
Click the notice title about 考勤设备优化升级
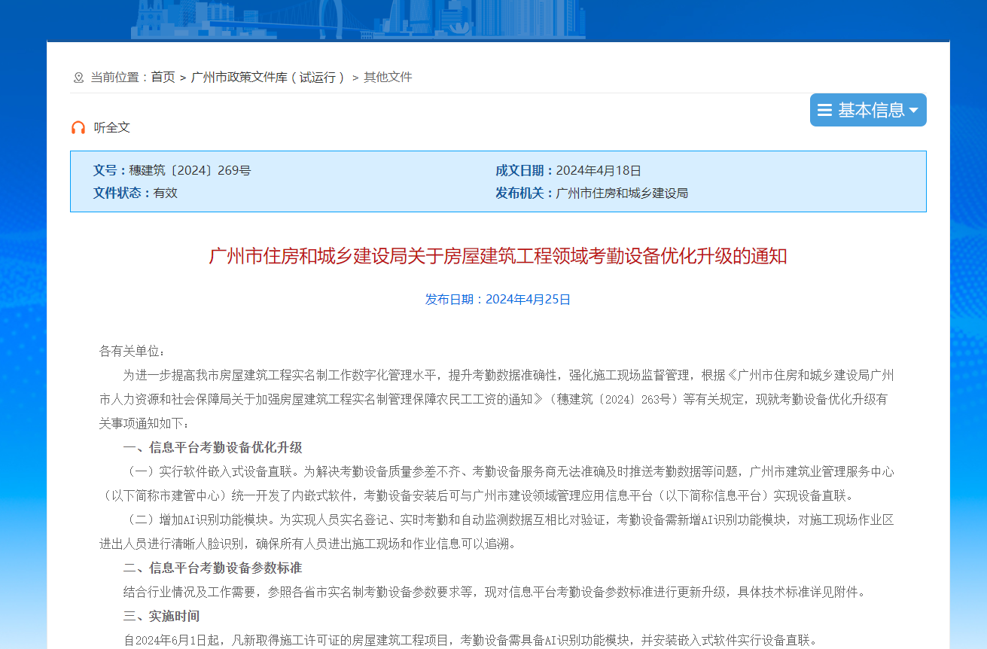point(498,256)
